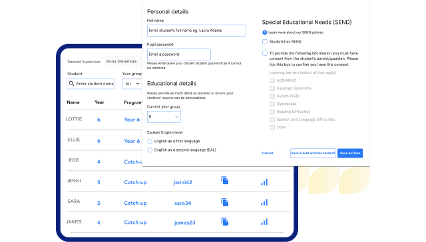The height and width of the screenshot is (242, 426).
Task: Click Catch-up programme for ROB
Action: click(x=133, y=162)
